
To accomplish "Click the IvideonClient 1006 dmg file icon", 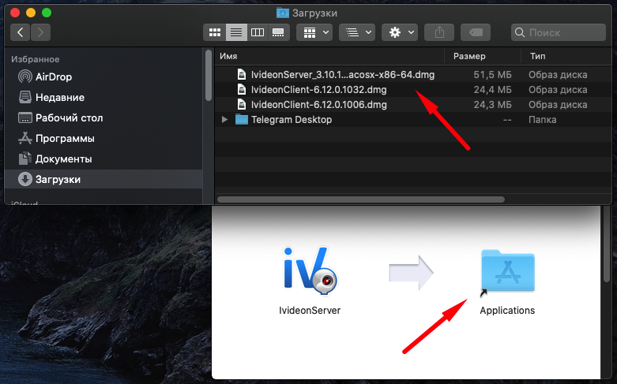I will (242, 104).
